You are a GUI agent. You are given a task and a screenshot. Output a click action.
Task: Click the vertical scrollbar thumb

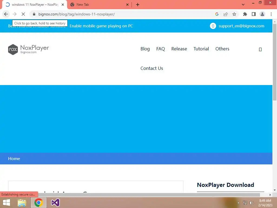(x=275, y=62)
